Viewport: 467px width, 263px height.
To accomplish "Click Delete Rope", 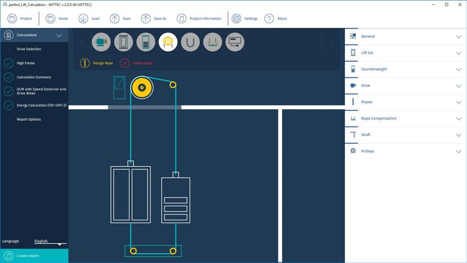I will [136, 63].
